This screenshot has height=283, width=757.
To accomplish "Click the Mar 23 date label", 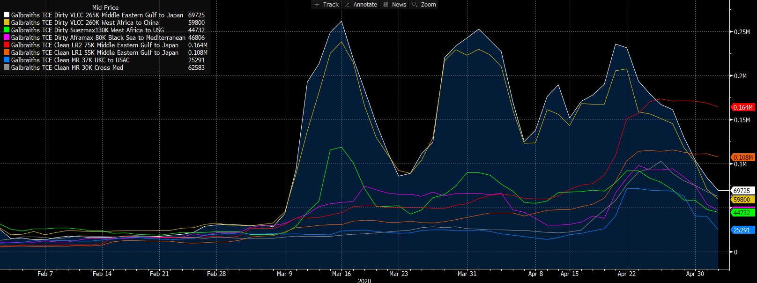I will coord(399,274).
